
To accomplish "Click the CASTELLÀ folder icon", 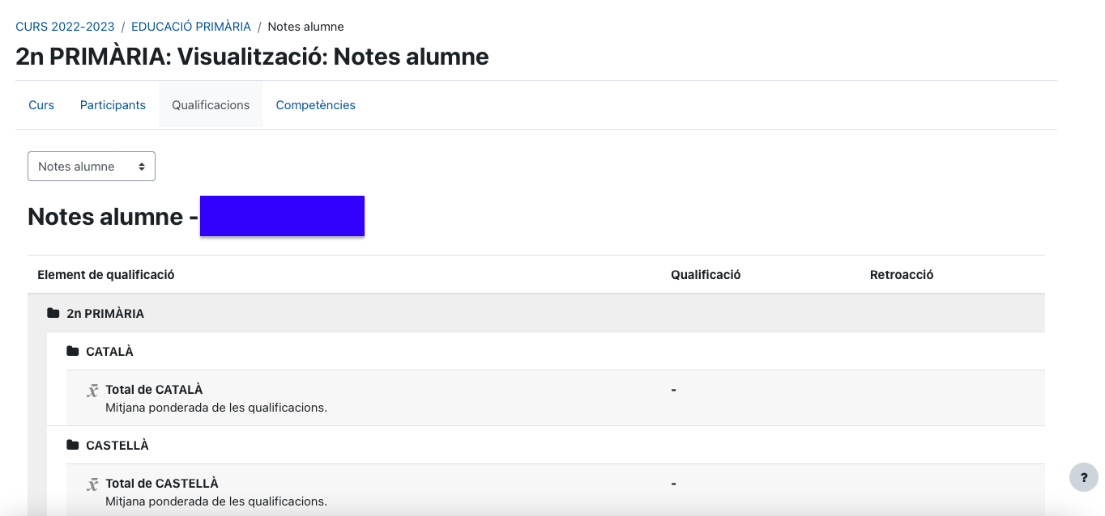I will click(x=73, y=445).
